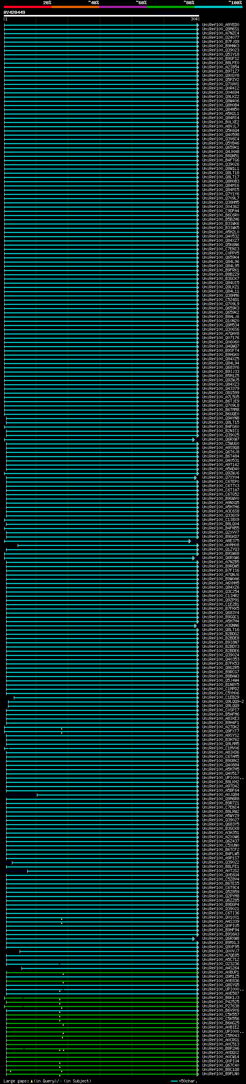Select the UniRef100_Q336X9 label

220,516
